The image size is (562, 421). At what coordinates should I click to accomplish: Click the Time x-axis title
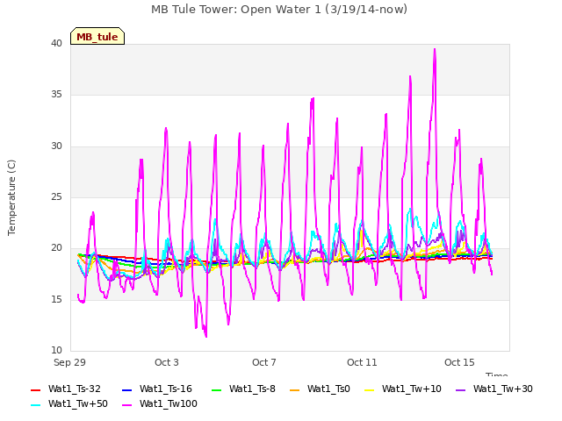pos(496,375)
